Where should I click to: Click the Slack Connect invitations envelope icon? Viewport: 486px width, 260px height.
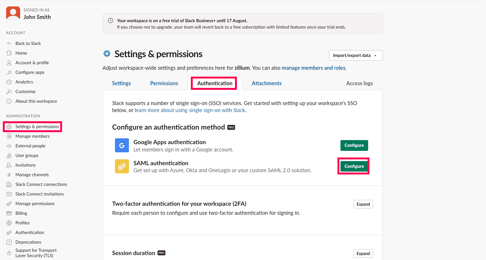9,194
